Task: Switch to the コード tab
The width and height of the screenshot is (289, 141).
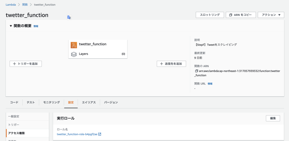Action: coord(14,102)
